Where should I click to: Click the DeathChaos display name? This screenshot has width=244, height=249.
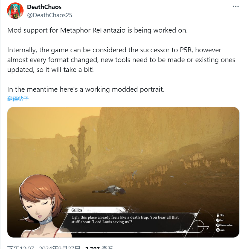pos(44,7)
